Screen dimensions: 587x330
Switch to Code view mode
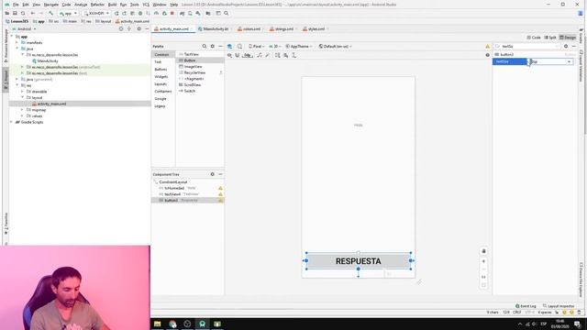pos(534,38)
